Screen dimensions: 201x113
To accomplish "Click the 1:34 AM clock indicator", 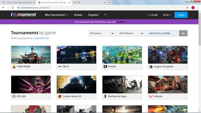I will pyautogui.click(x=152, y=15).
